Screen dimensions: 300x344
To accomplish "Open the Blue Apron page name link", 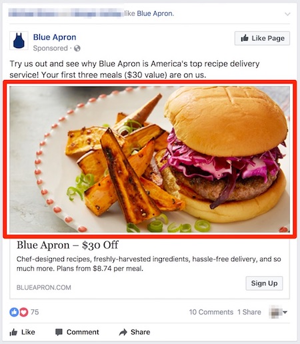I will [55, 37].
